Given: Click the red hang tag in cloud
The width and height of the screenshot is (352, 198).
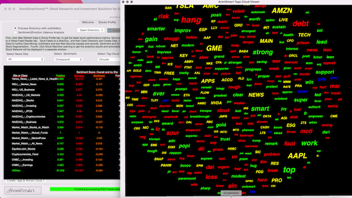Looking at the screenshot, I should [x=191, y=20].
